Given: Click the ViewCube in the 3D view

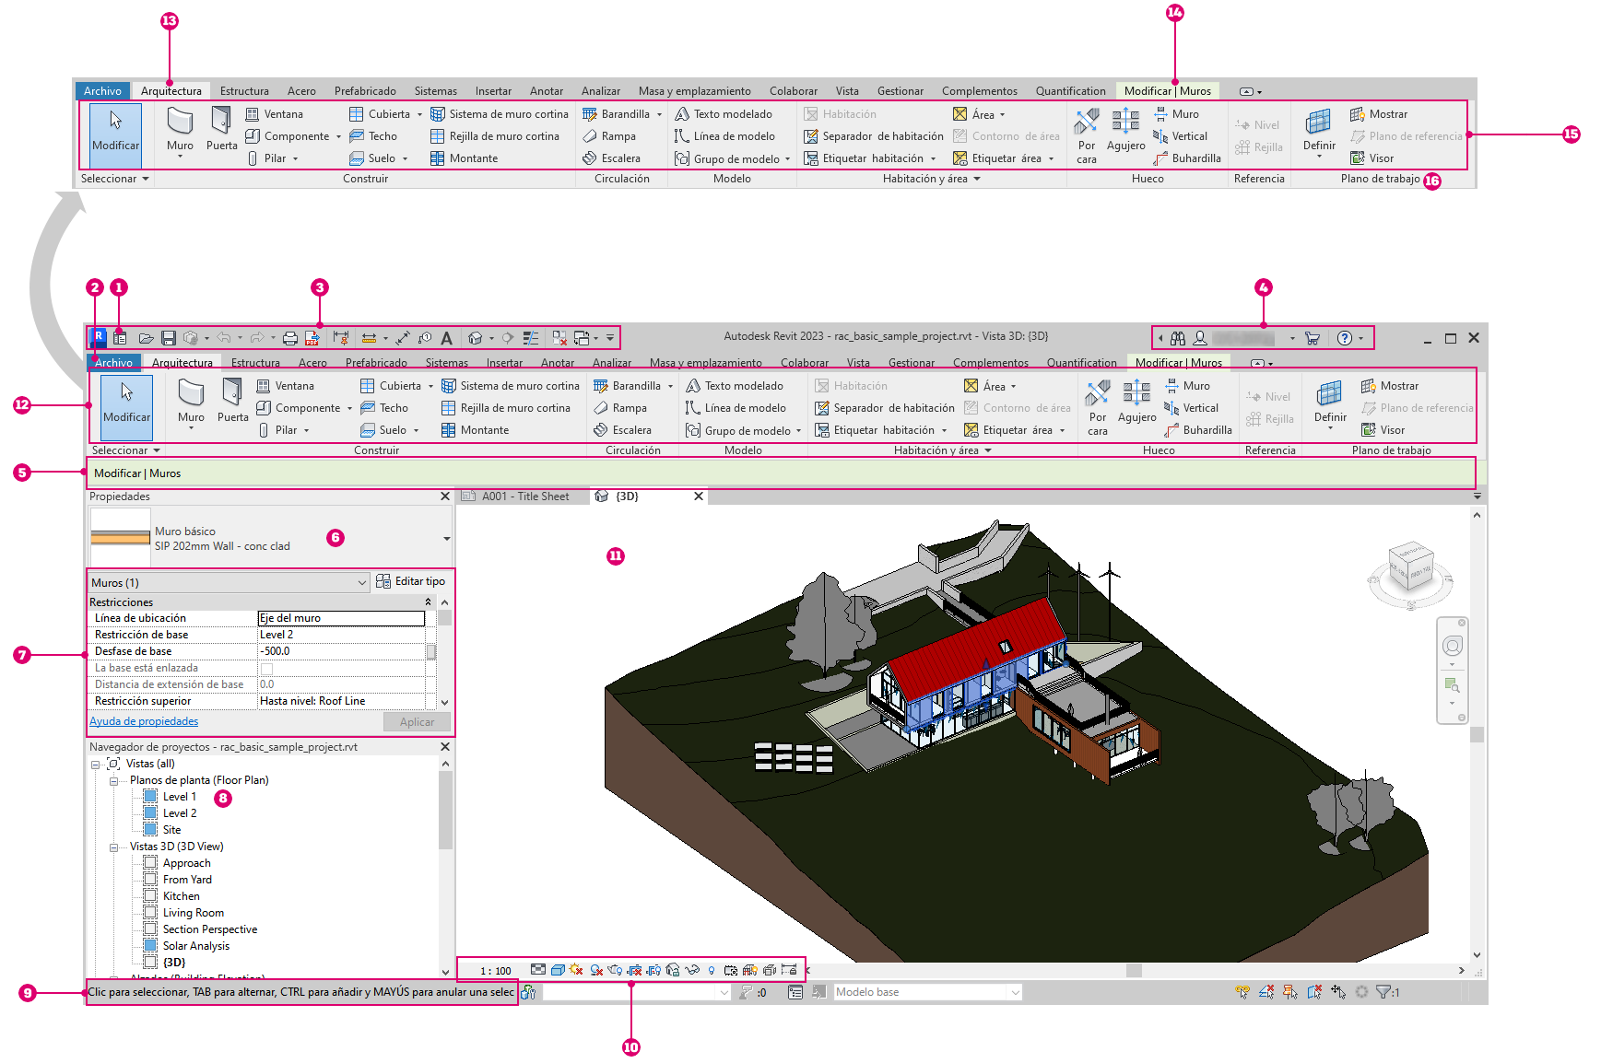Looking at the screenshot, I should point(1410,567).
